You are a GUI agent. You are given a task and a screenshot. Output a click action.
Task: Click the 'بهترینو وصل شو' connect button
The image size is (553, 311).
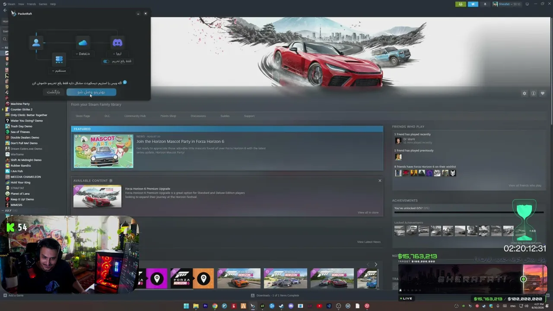91,92
